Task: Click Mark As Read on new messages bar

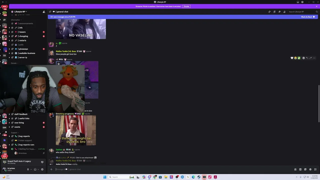Action: tap(308, 17)
